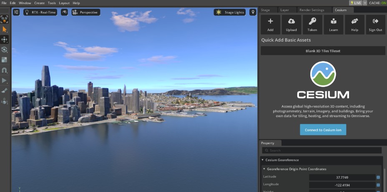This screenshot has height=192, width=387.
Task: Click the blue square next to Longitude
Action: (x=378, y=185)
